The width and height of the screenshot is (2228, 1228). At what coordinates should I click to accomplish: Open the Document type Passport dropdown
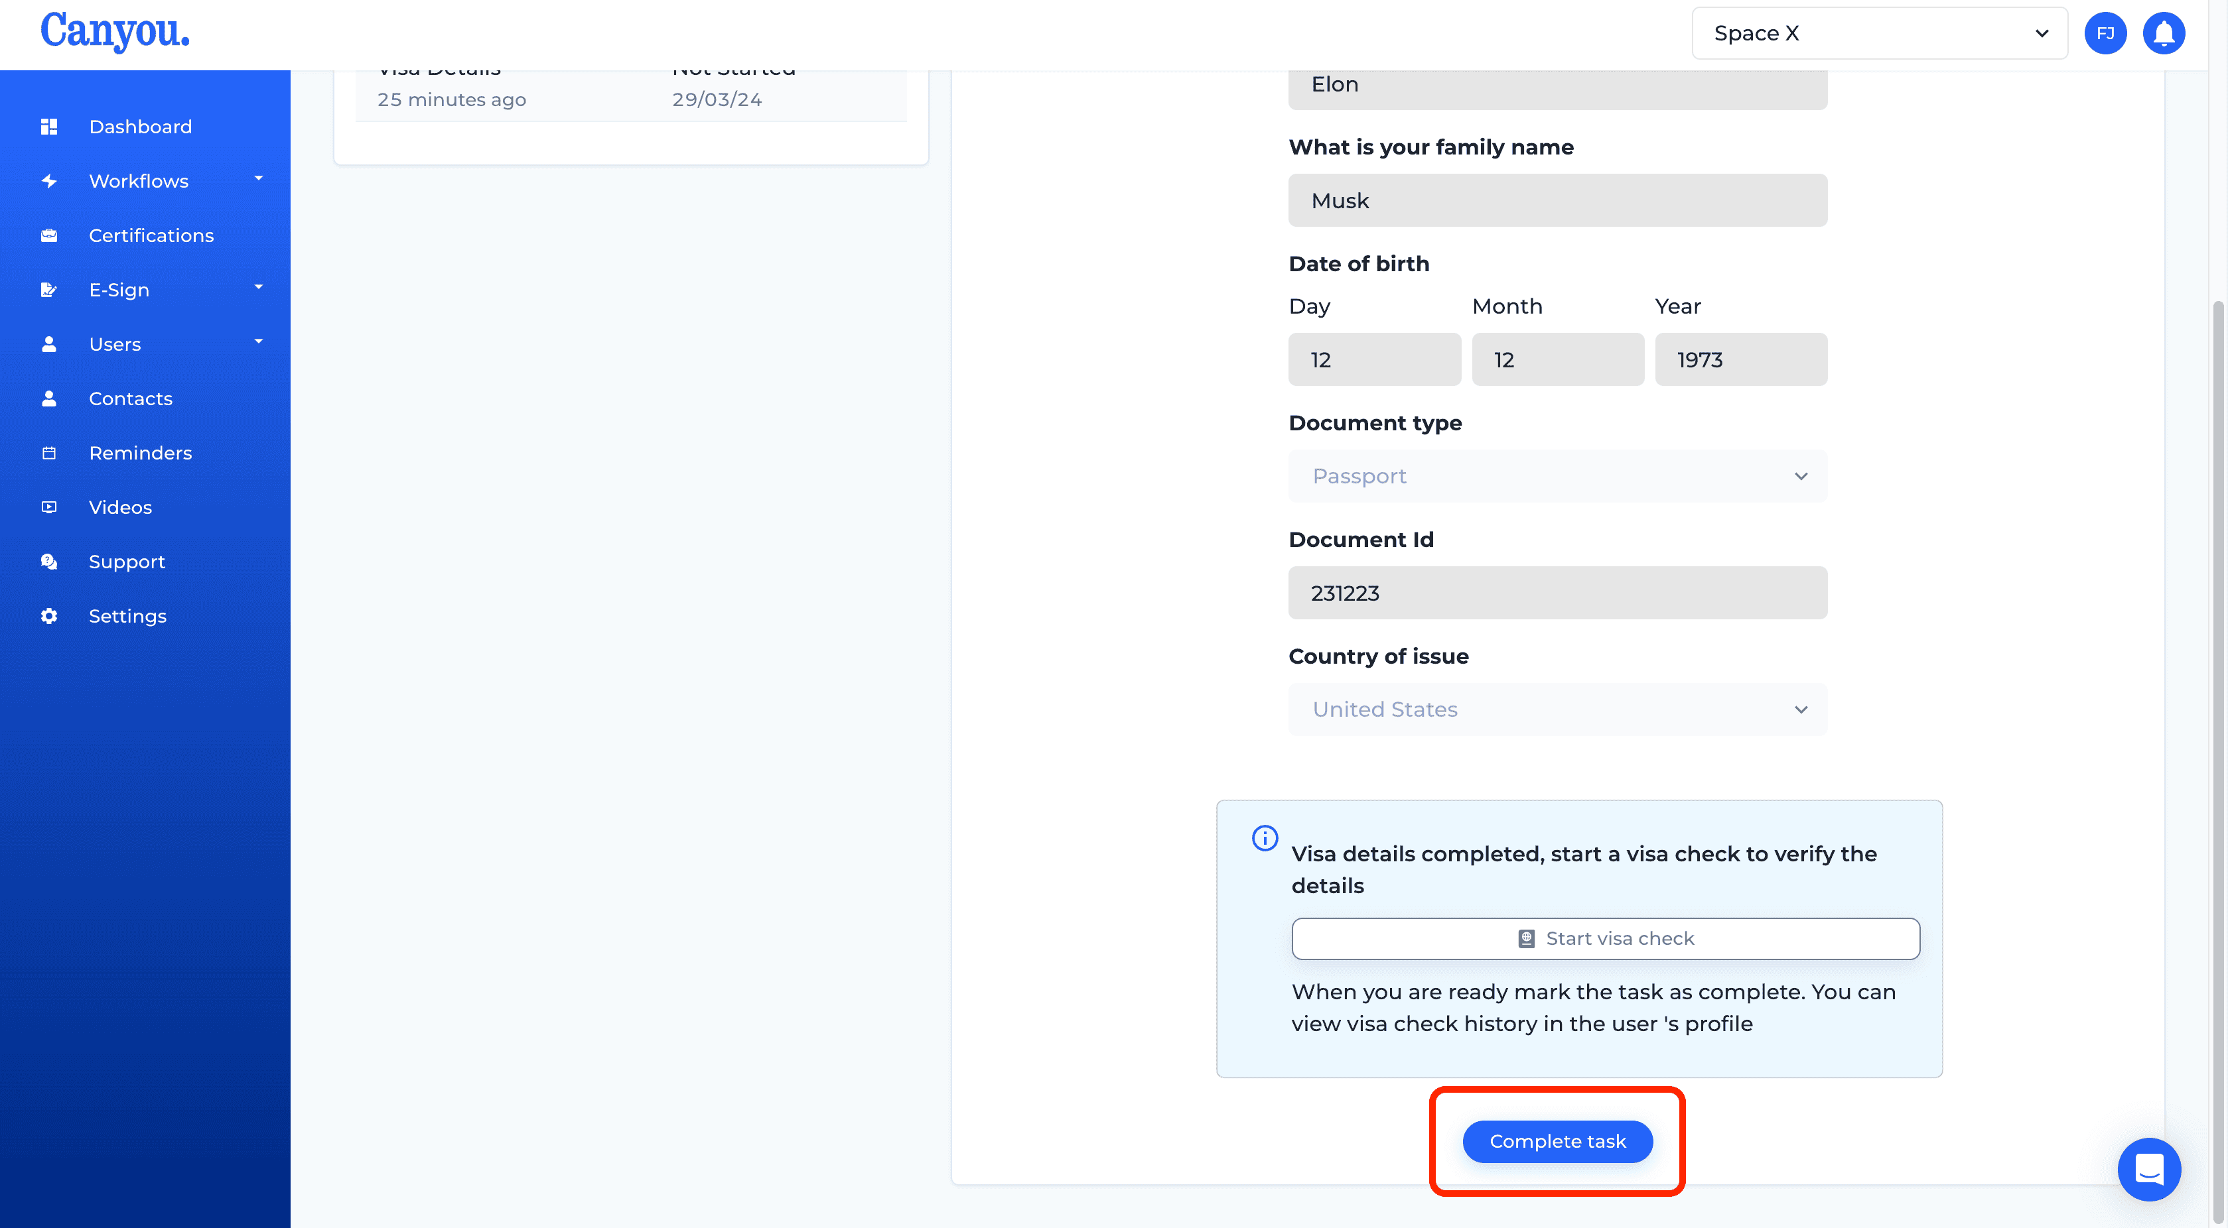(1558, 476)
